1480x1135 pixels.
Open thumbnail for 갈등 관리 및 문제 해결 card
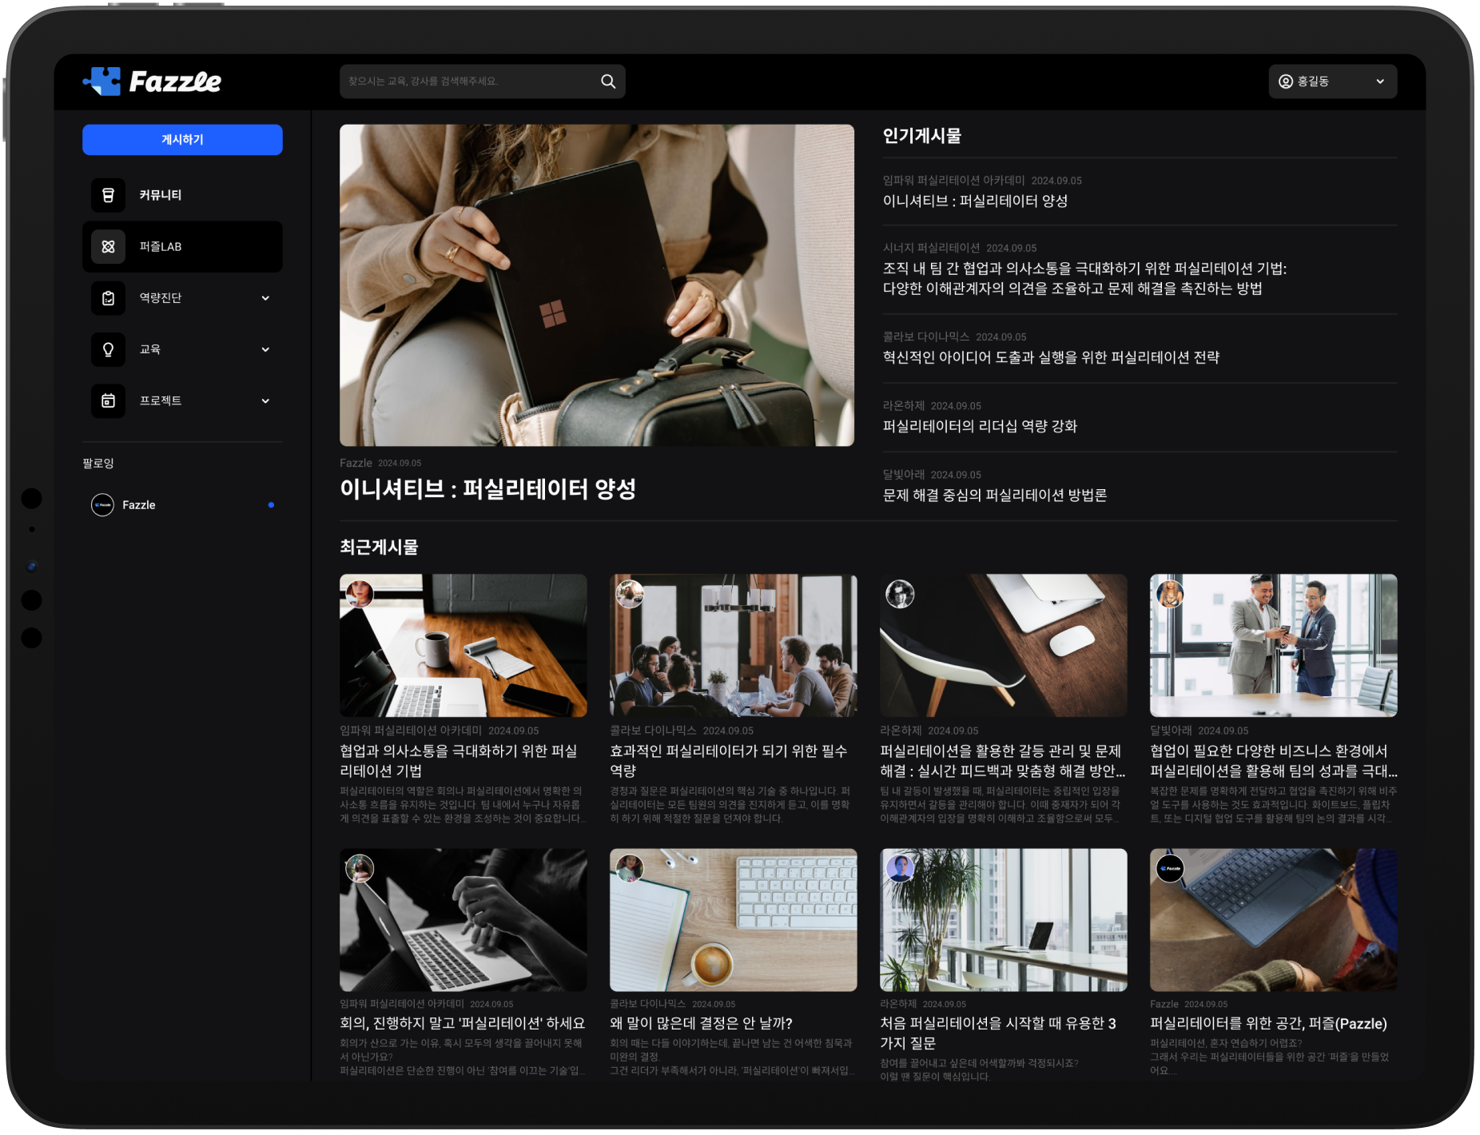[x=1004, y=646]
